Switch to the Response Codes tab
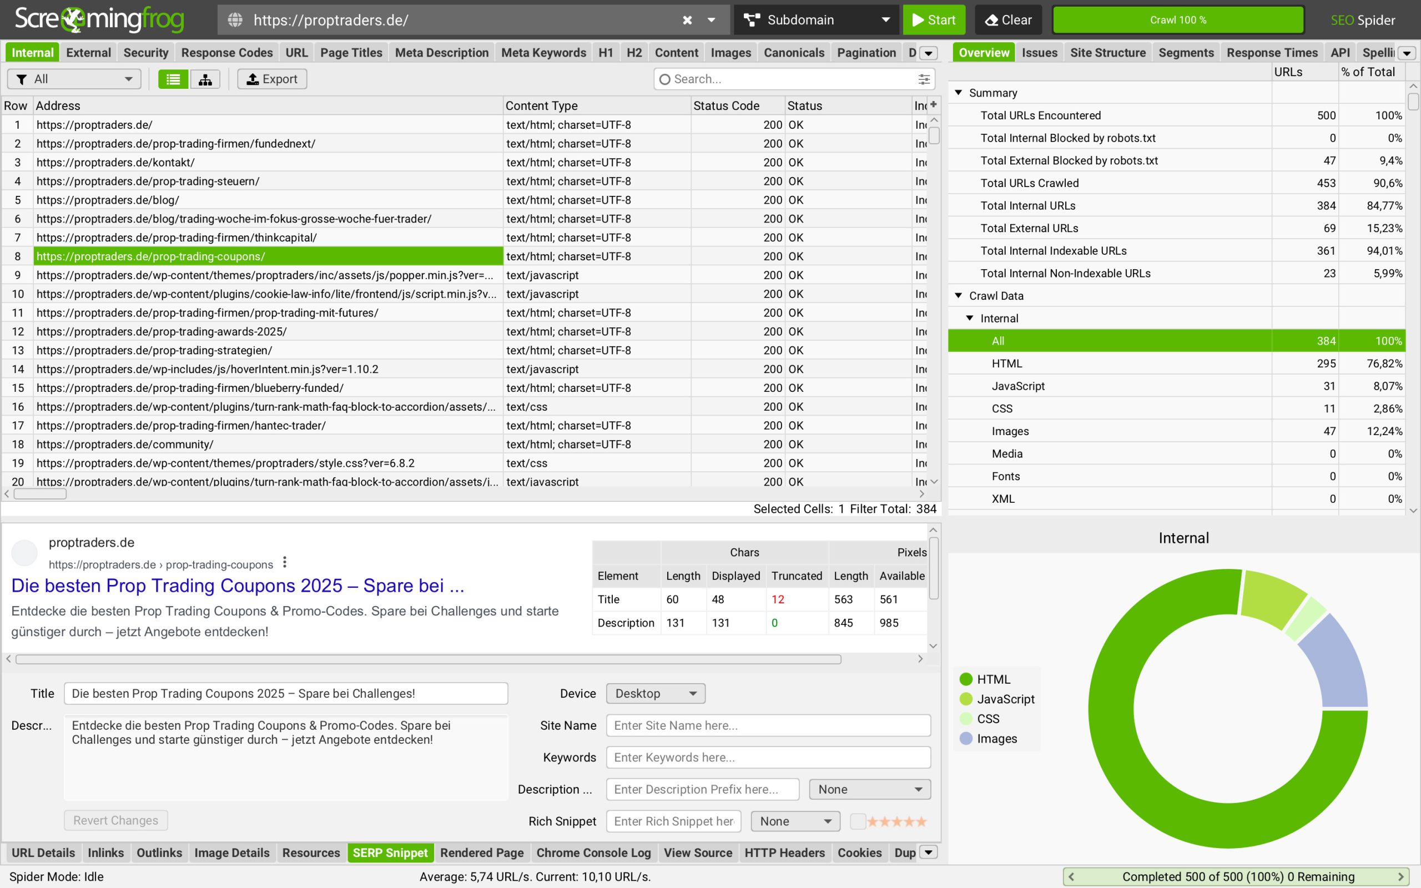The image size is (1421, 888). pyautogui.click(x=226, y=53)
